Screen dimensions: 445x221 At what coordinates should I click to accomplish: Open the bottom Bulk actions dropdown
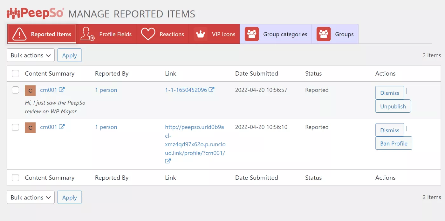31,198
